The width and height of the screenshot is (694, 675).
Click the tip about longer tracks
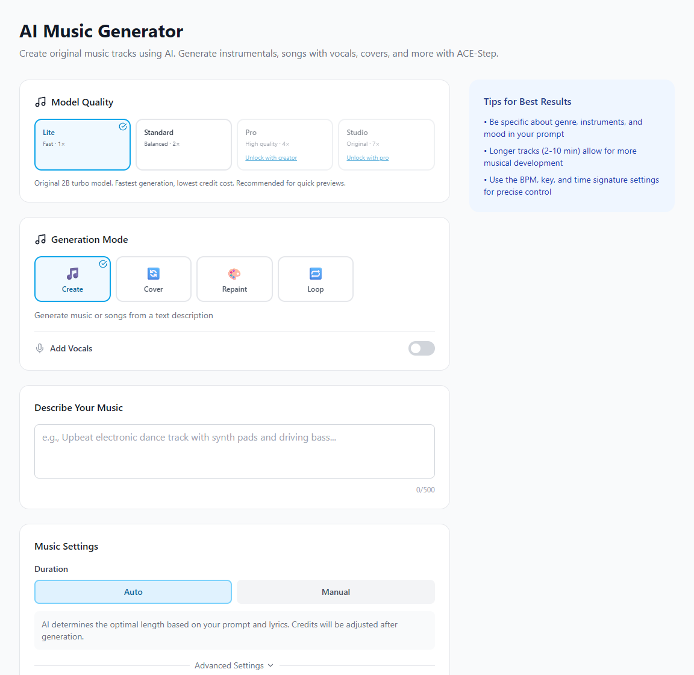pyautogui.click(x=560, y=157)
